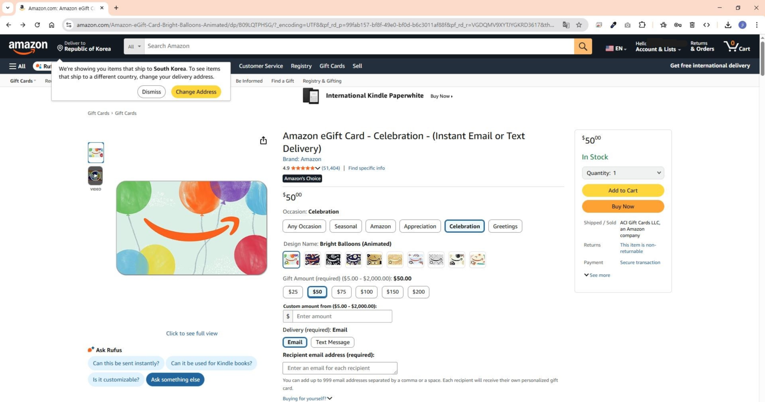This screenshot has height=402, width=765.
Task: Open the downloads icon in toolbar
Action: click(x=728, y=25)
